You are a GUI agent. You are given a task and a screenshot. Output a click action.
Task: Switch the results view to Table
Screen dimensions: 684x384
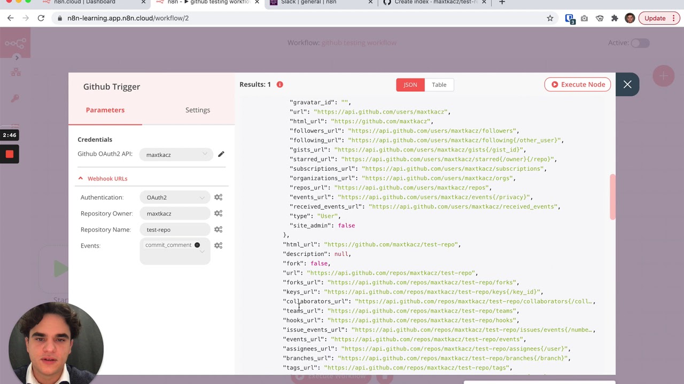point(439,84)
